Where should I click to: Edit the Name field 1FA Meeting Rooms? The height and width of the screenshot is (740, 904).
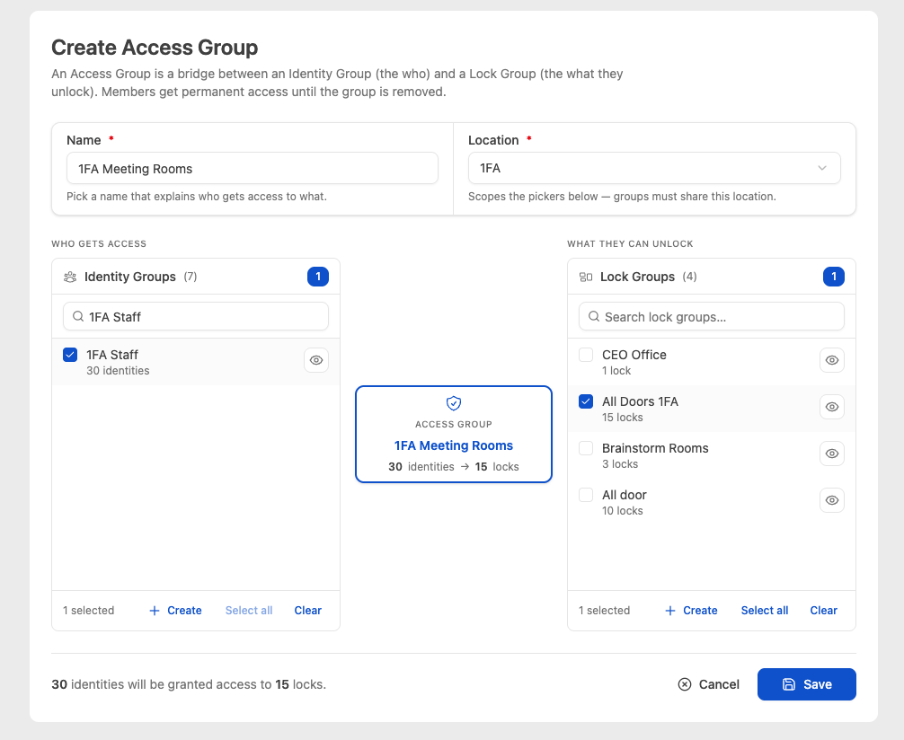tap(253, 168)
